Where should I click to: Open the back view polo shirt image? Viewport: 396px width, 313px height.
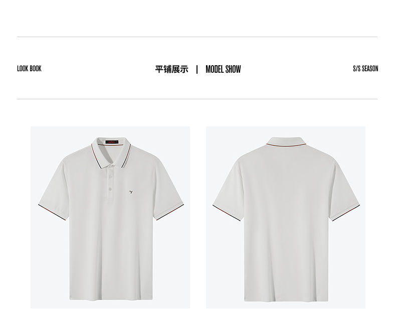286,217
